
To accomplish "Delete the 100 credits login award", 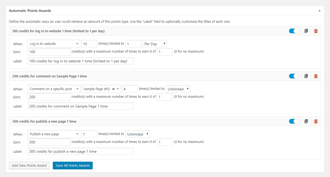I will click(316, 31).
